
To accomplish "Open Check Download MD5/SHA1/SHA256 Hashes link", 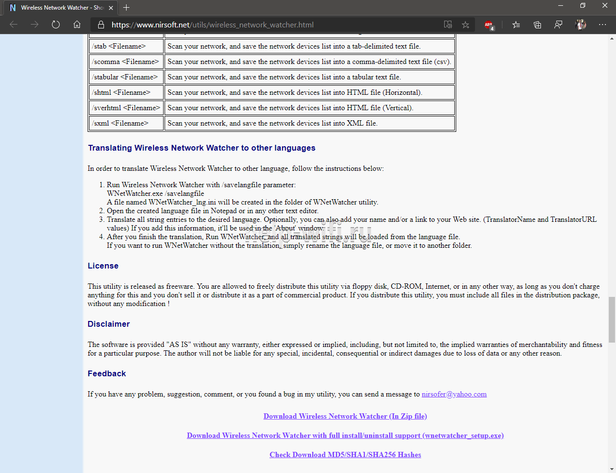I will pos(345,455).
